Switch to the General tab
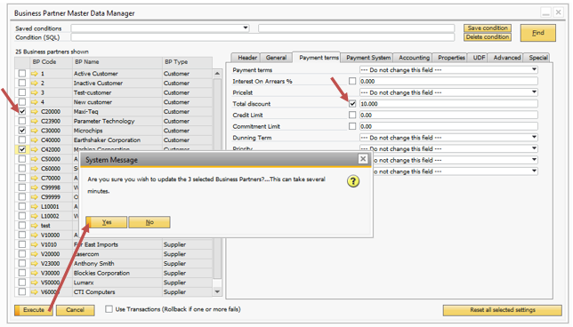Viewport: 573px width, 327px height. click(276, 58)
